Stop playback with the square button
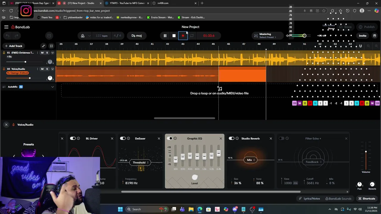Image resolution: width=381 pixels, height=214 pixels. click(x=174, y=36)
